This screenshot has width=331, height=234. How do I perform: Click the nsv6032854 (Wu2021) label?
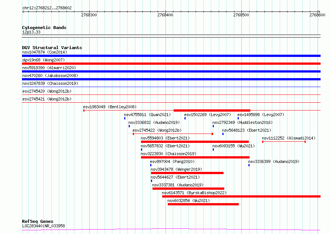click(x=189, y=201)
